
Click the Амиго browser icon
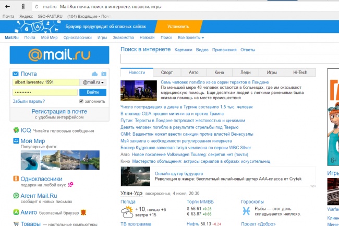pyautogui.click(x=16, y=212)
